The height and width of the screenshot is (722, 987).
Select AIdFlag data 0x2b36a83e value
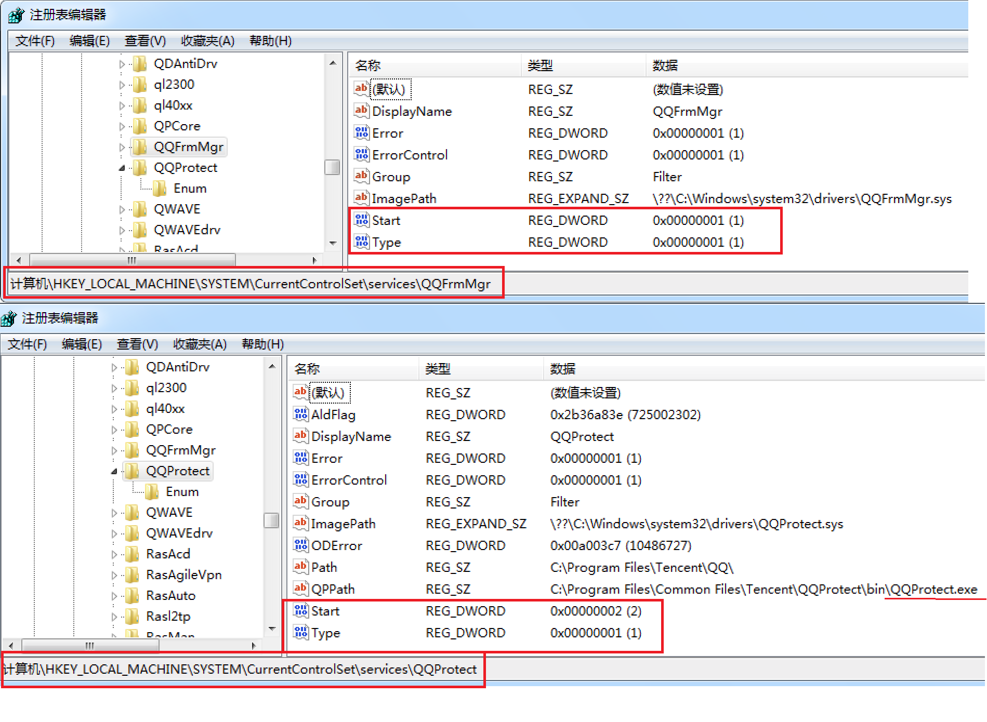[x=625, y=415]
